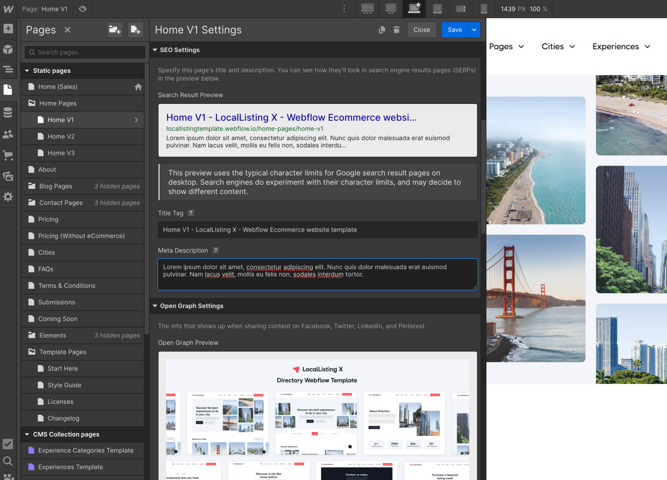Screen dimensions: 667x480
Task: Collapse the SEO Settings section
Action: [155, 50]
